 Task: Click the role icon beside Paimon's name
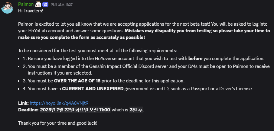[38, 4]
